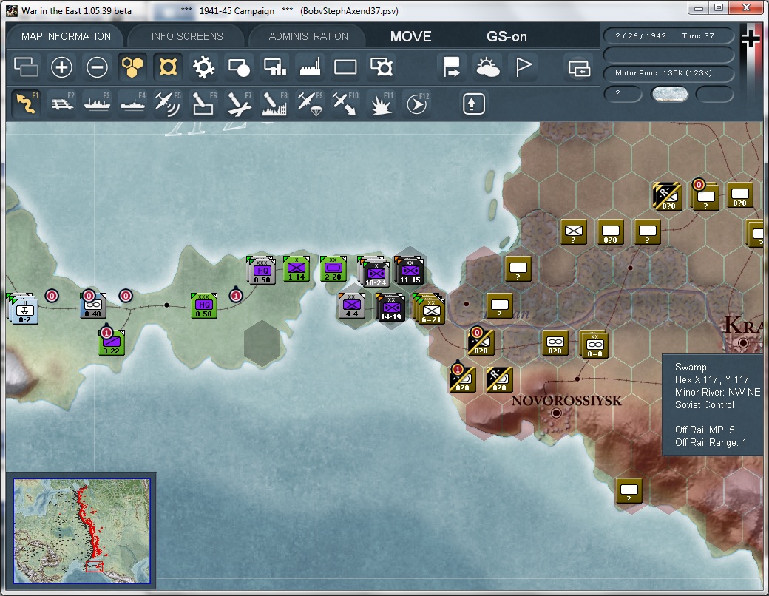Select the Soviet unit labeled 0=0
This screenshot has width=769, height=596.
pos(594,345)
